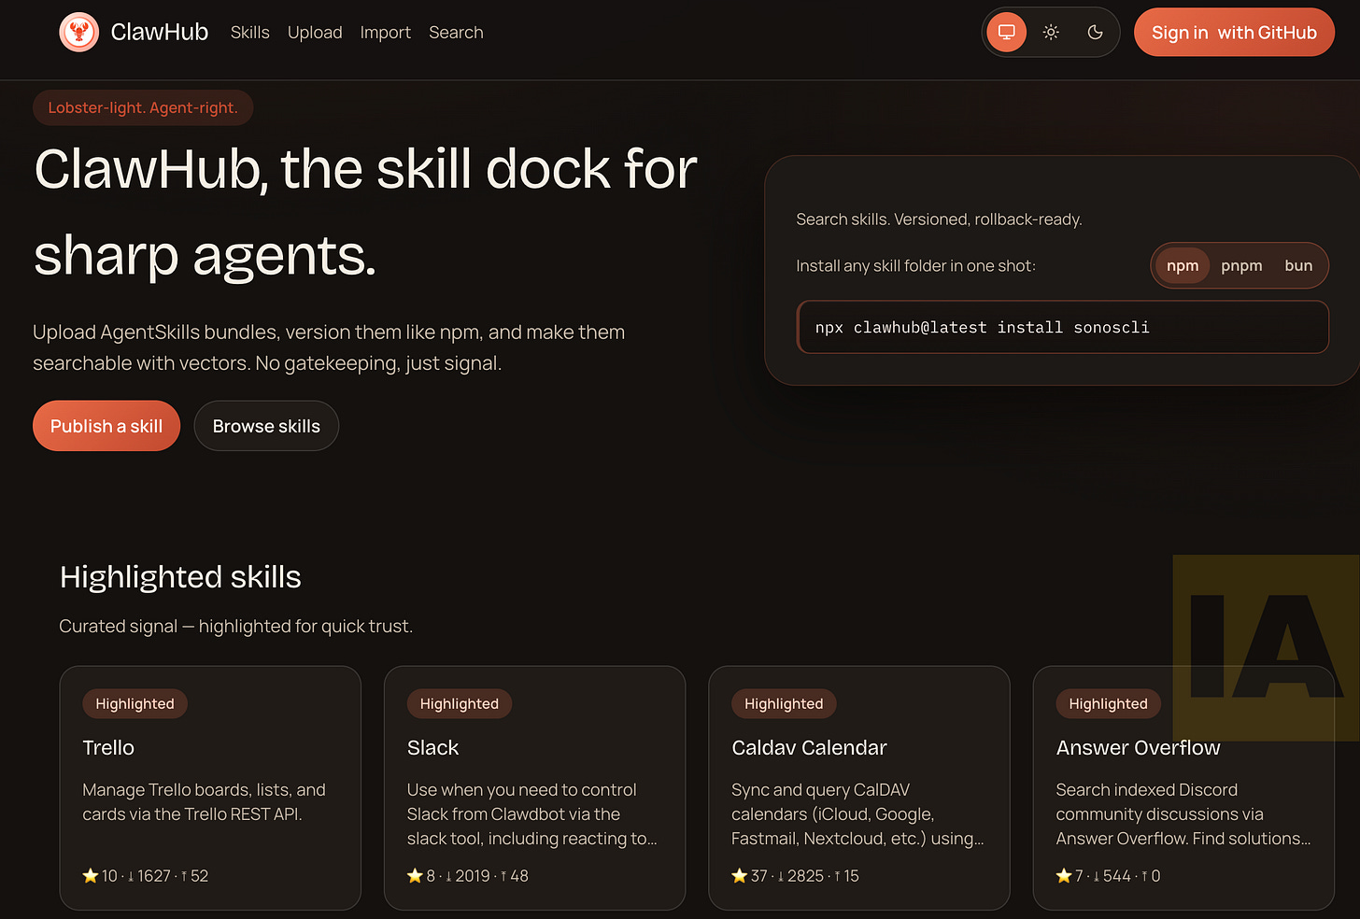The image size is (1360, 919).
Task: Click the ClawHub lobster logo
Action: (79, 31)
